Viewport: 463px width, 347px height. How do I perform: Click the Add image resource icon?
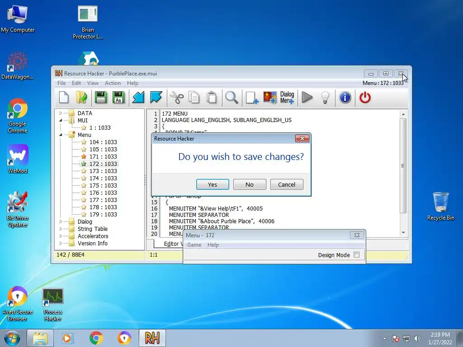pyautogui.click(x=270, y=98)
